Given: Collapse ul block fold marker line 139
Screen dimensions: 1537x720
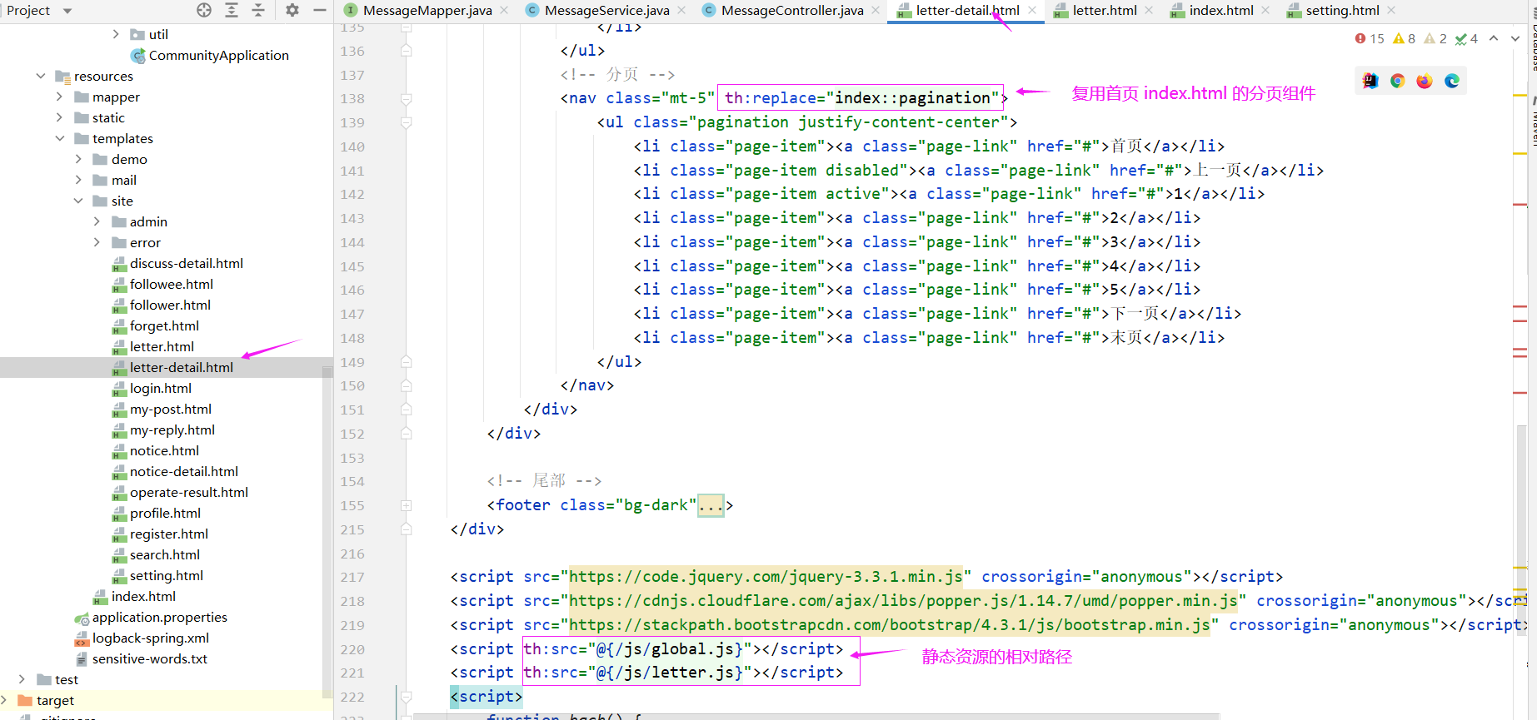Looking at the screenshot, I should tap(406, 122).
